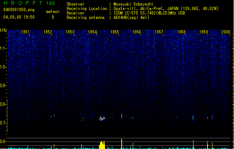The width and height of the screenshot is (234, 149).
Task: Click the meteor echo shortly after 1958
Action: click(193, 117)
